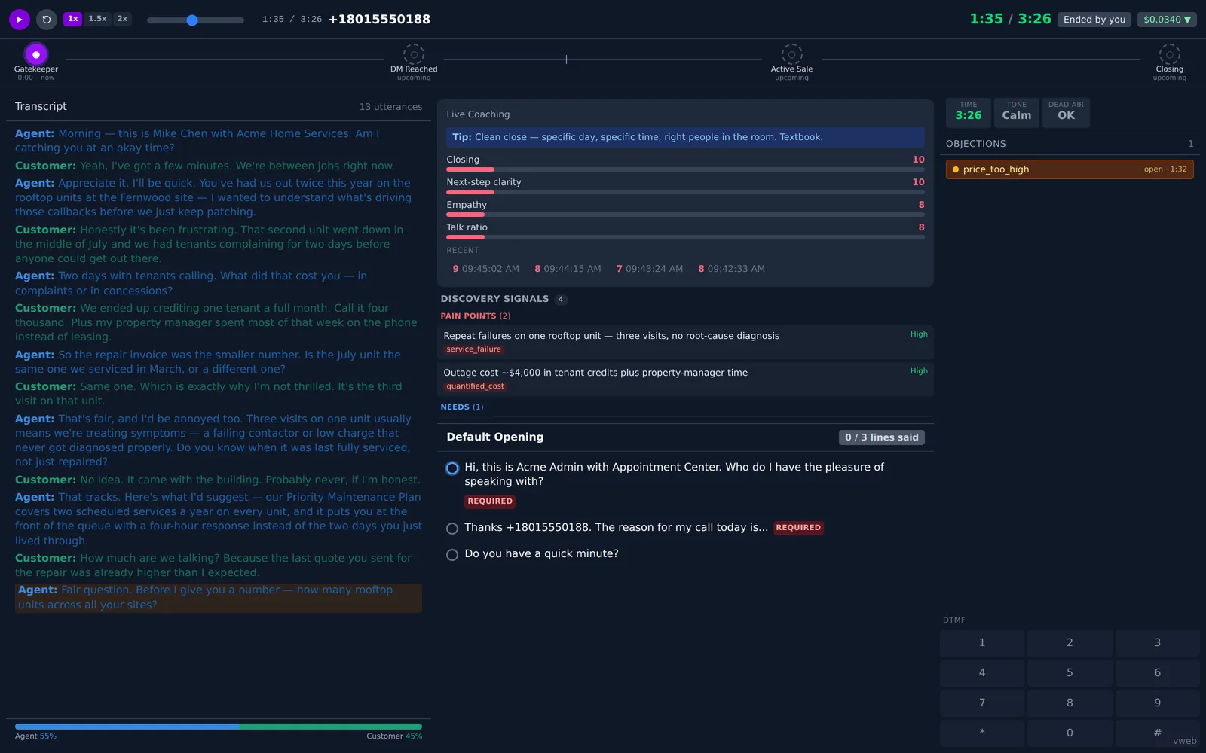The width and height of the screenshot is (1206, 753).
Task: Click the Agent/Customer talk ratio bar
Action: pos(219,727)
